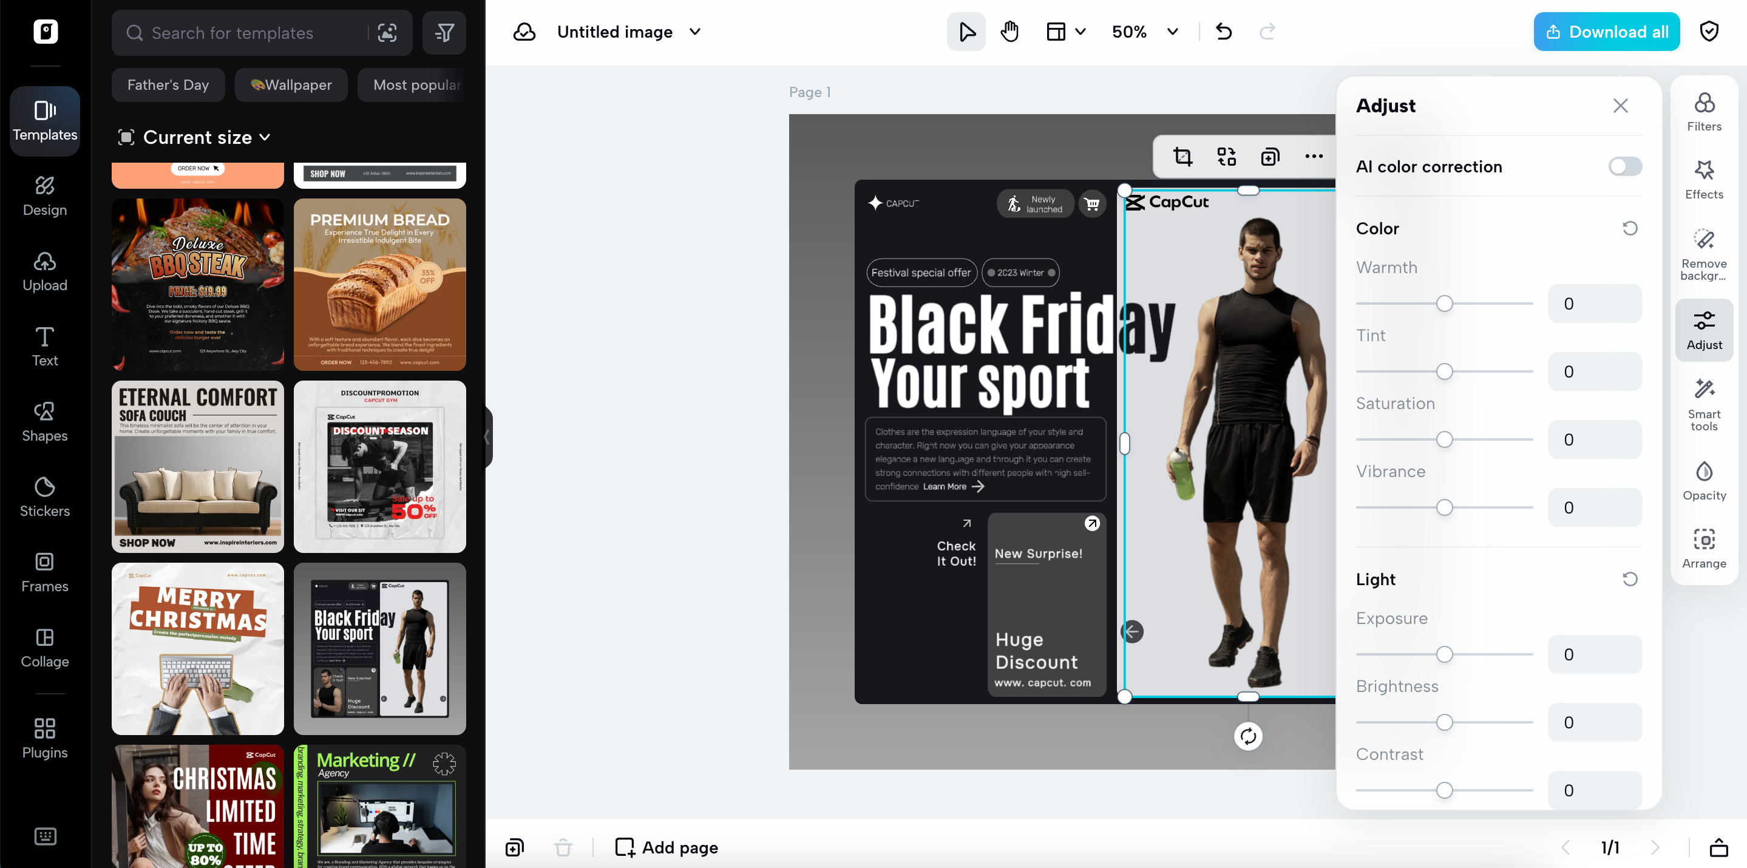Adjust the Saturation slider handle
The width and height of the screenshot is (1747, 868).
click(1445, 440)
